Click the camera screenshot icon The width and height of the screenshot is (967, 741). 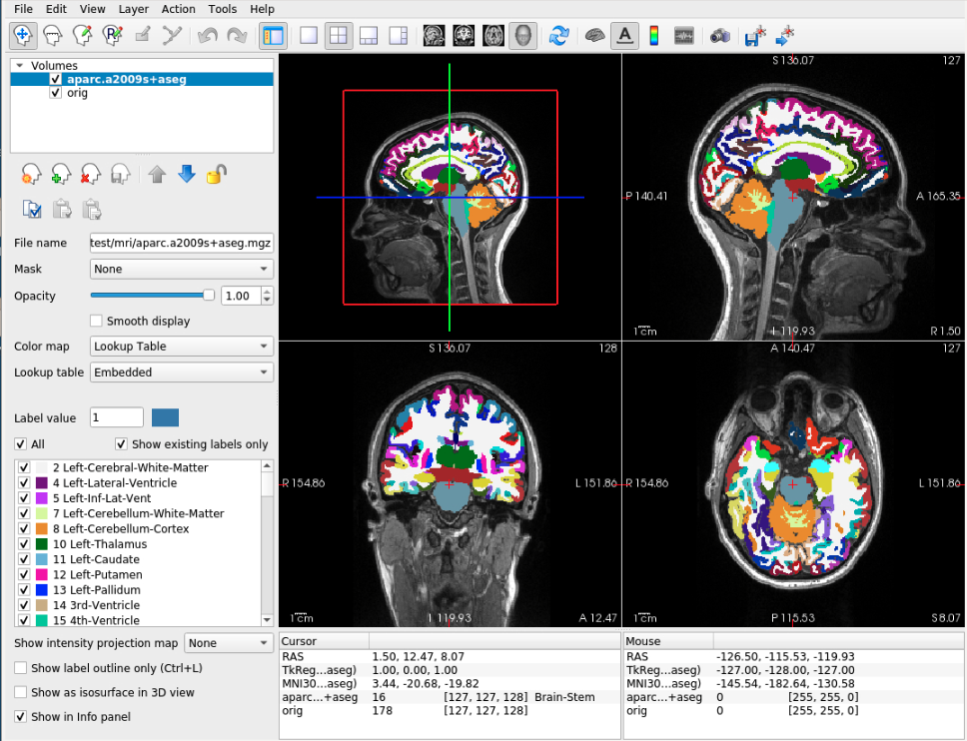point(719,35)
